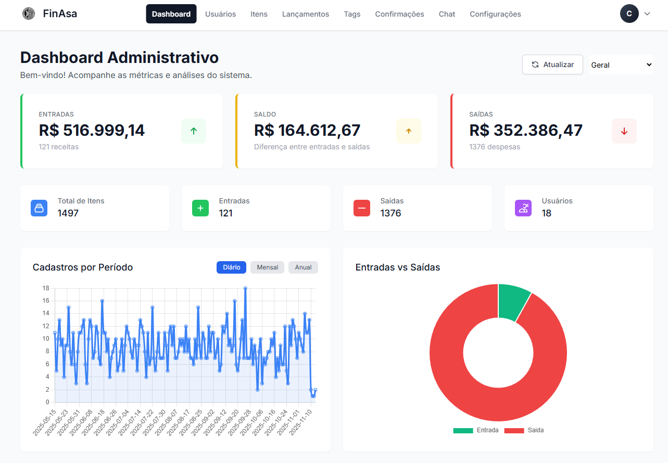
Task: Click the green up-arrow Entradas icon
Action: 194,131
